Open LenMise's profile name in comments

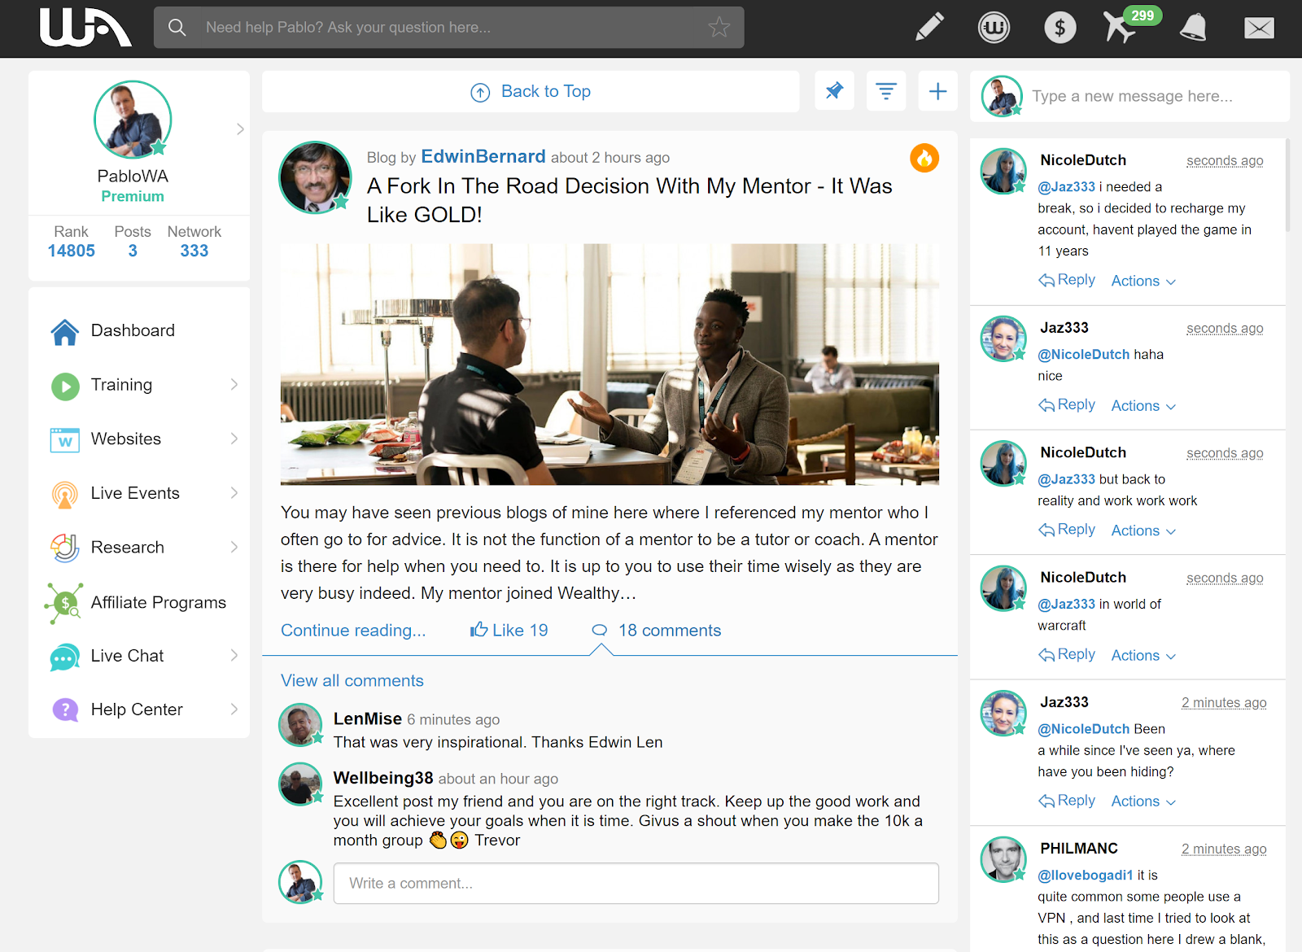click(x=368, y=718)
